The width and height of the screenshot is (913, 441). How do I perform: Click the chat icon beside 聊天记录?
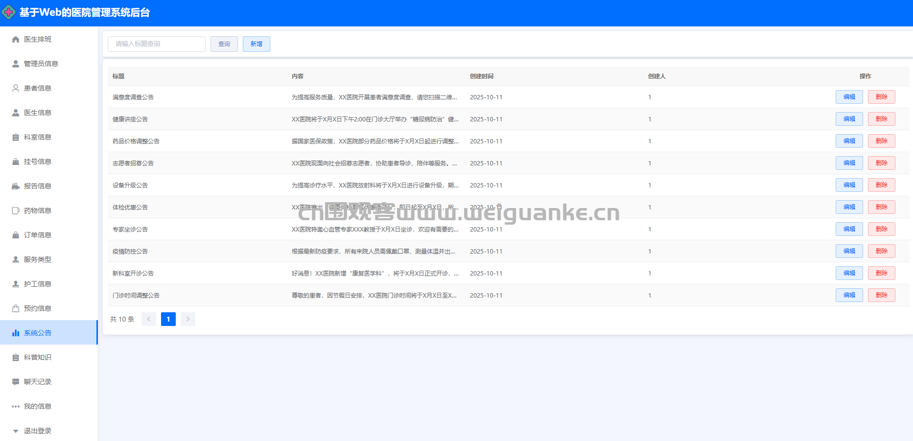pyautogui.click(x=16, y=382)
